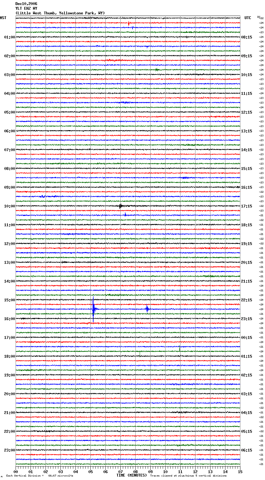
Task: Click the small green event on the trace above 03:00
Action: coord(157,70)
